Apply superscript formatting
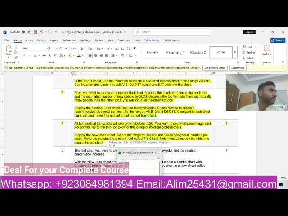288x216 pixels. [x=55, y=55]
